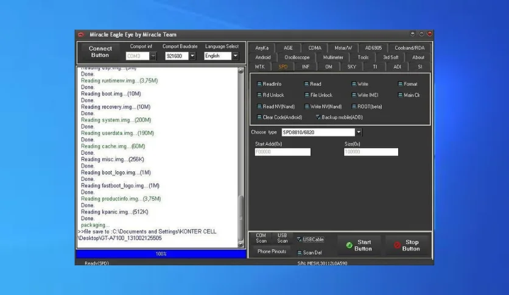This screenshot has height=295, width=509.
Task: Select the Write NV(Nand) option
Action: coord(323,106)
